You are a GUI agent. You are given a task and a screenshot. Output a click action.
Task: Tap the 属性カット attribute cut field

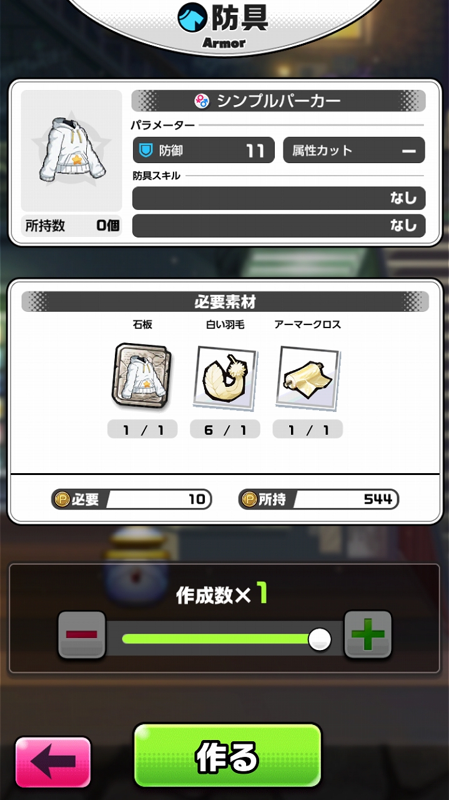point(354,151)
